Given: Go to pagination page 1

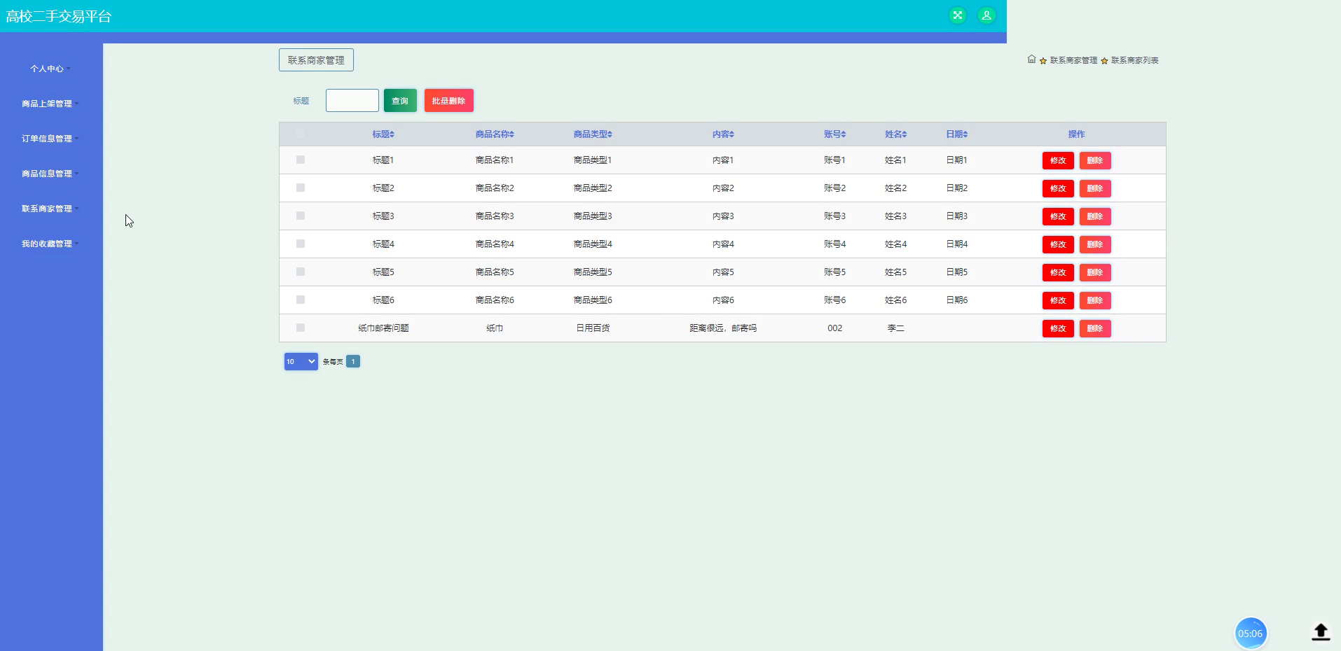Looking at the screenshot, I should pyautogui.click(x=353, y=361).
